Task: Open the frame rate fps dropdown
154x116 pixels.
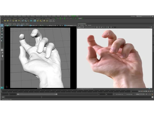Action: [140, 94]
